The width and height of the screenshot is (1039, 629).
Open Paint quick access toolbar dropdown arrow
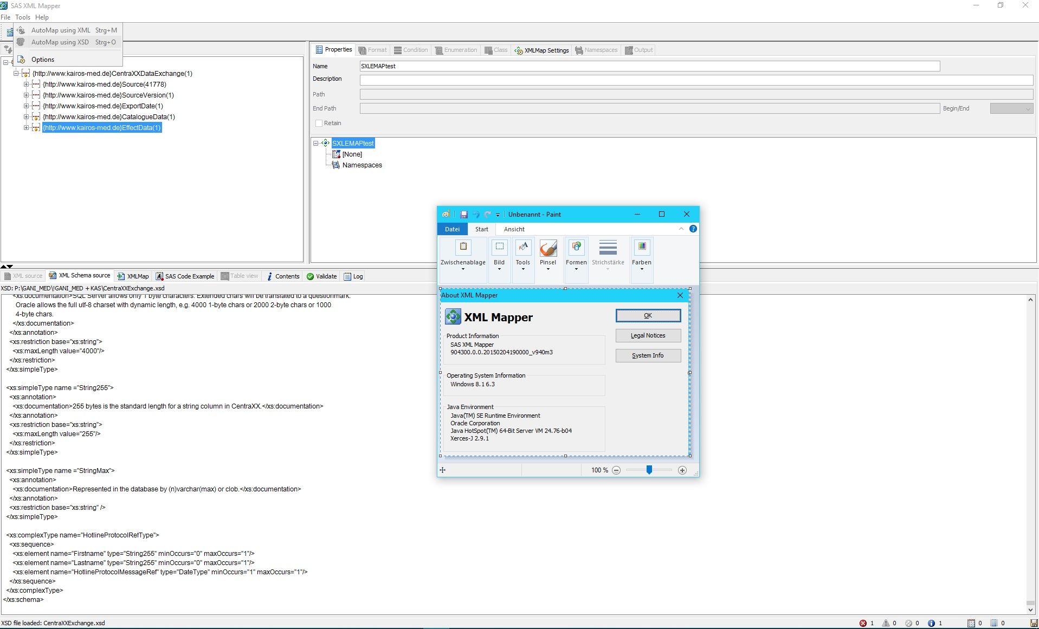pos(498,215)
